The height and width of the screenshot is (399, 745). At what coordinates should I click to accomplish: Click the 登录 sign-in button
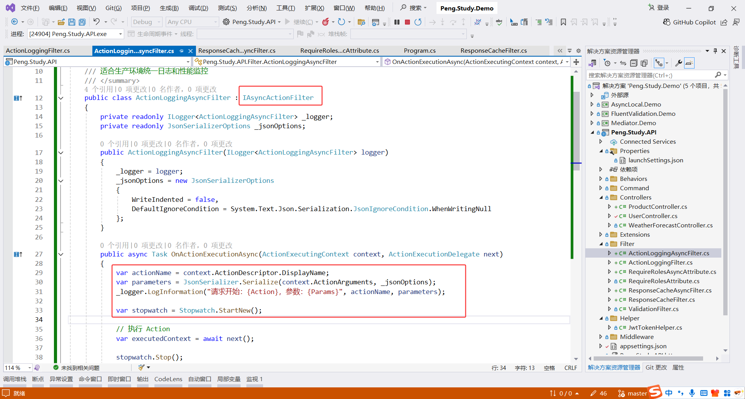658,8
